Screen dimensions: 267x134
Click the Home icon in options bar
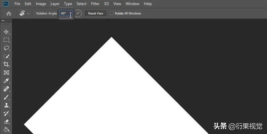[x=9, y=13]
